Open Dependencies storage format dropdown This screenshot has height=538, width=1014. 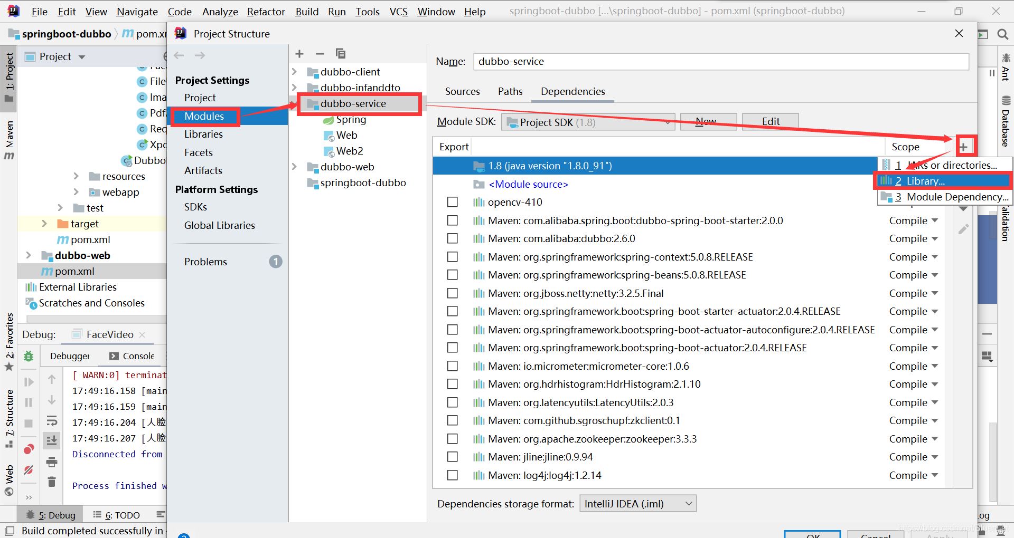tap(637, 504)
